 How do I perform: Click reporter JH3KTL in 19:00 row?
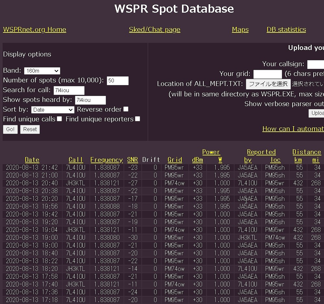click(247, 237)
